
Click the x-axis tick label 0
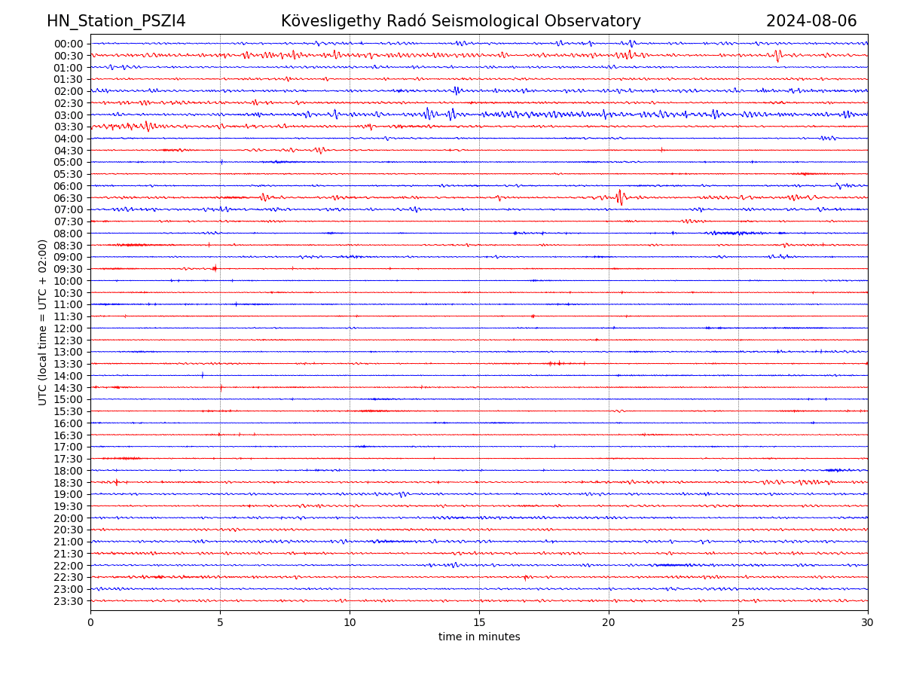90,623
